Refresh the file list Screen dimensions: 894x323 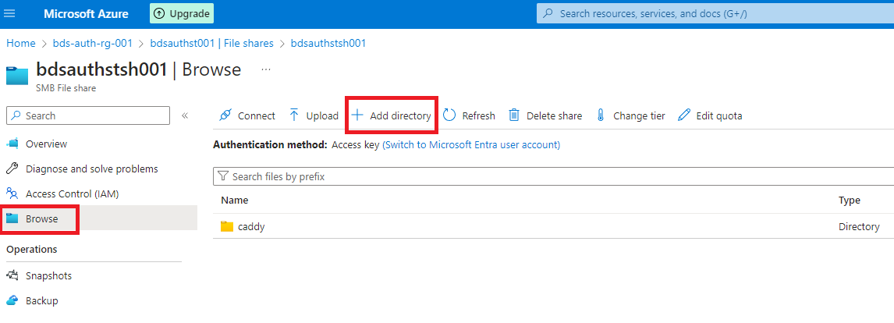coord(469,115)
